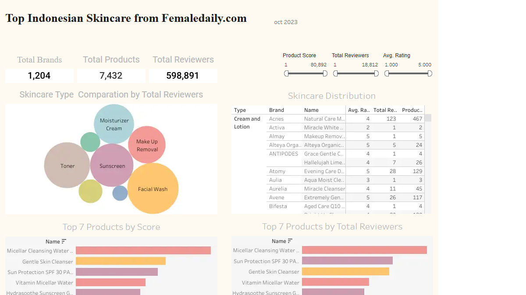Click the Type column header
This screenshot has width=526, height=295.
pos(240,110)
